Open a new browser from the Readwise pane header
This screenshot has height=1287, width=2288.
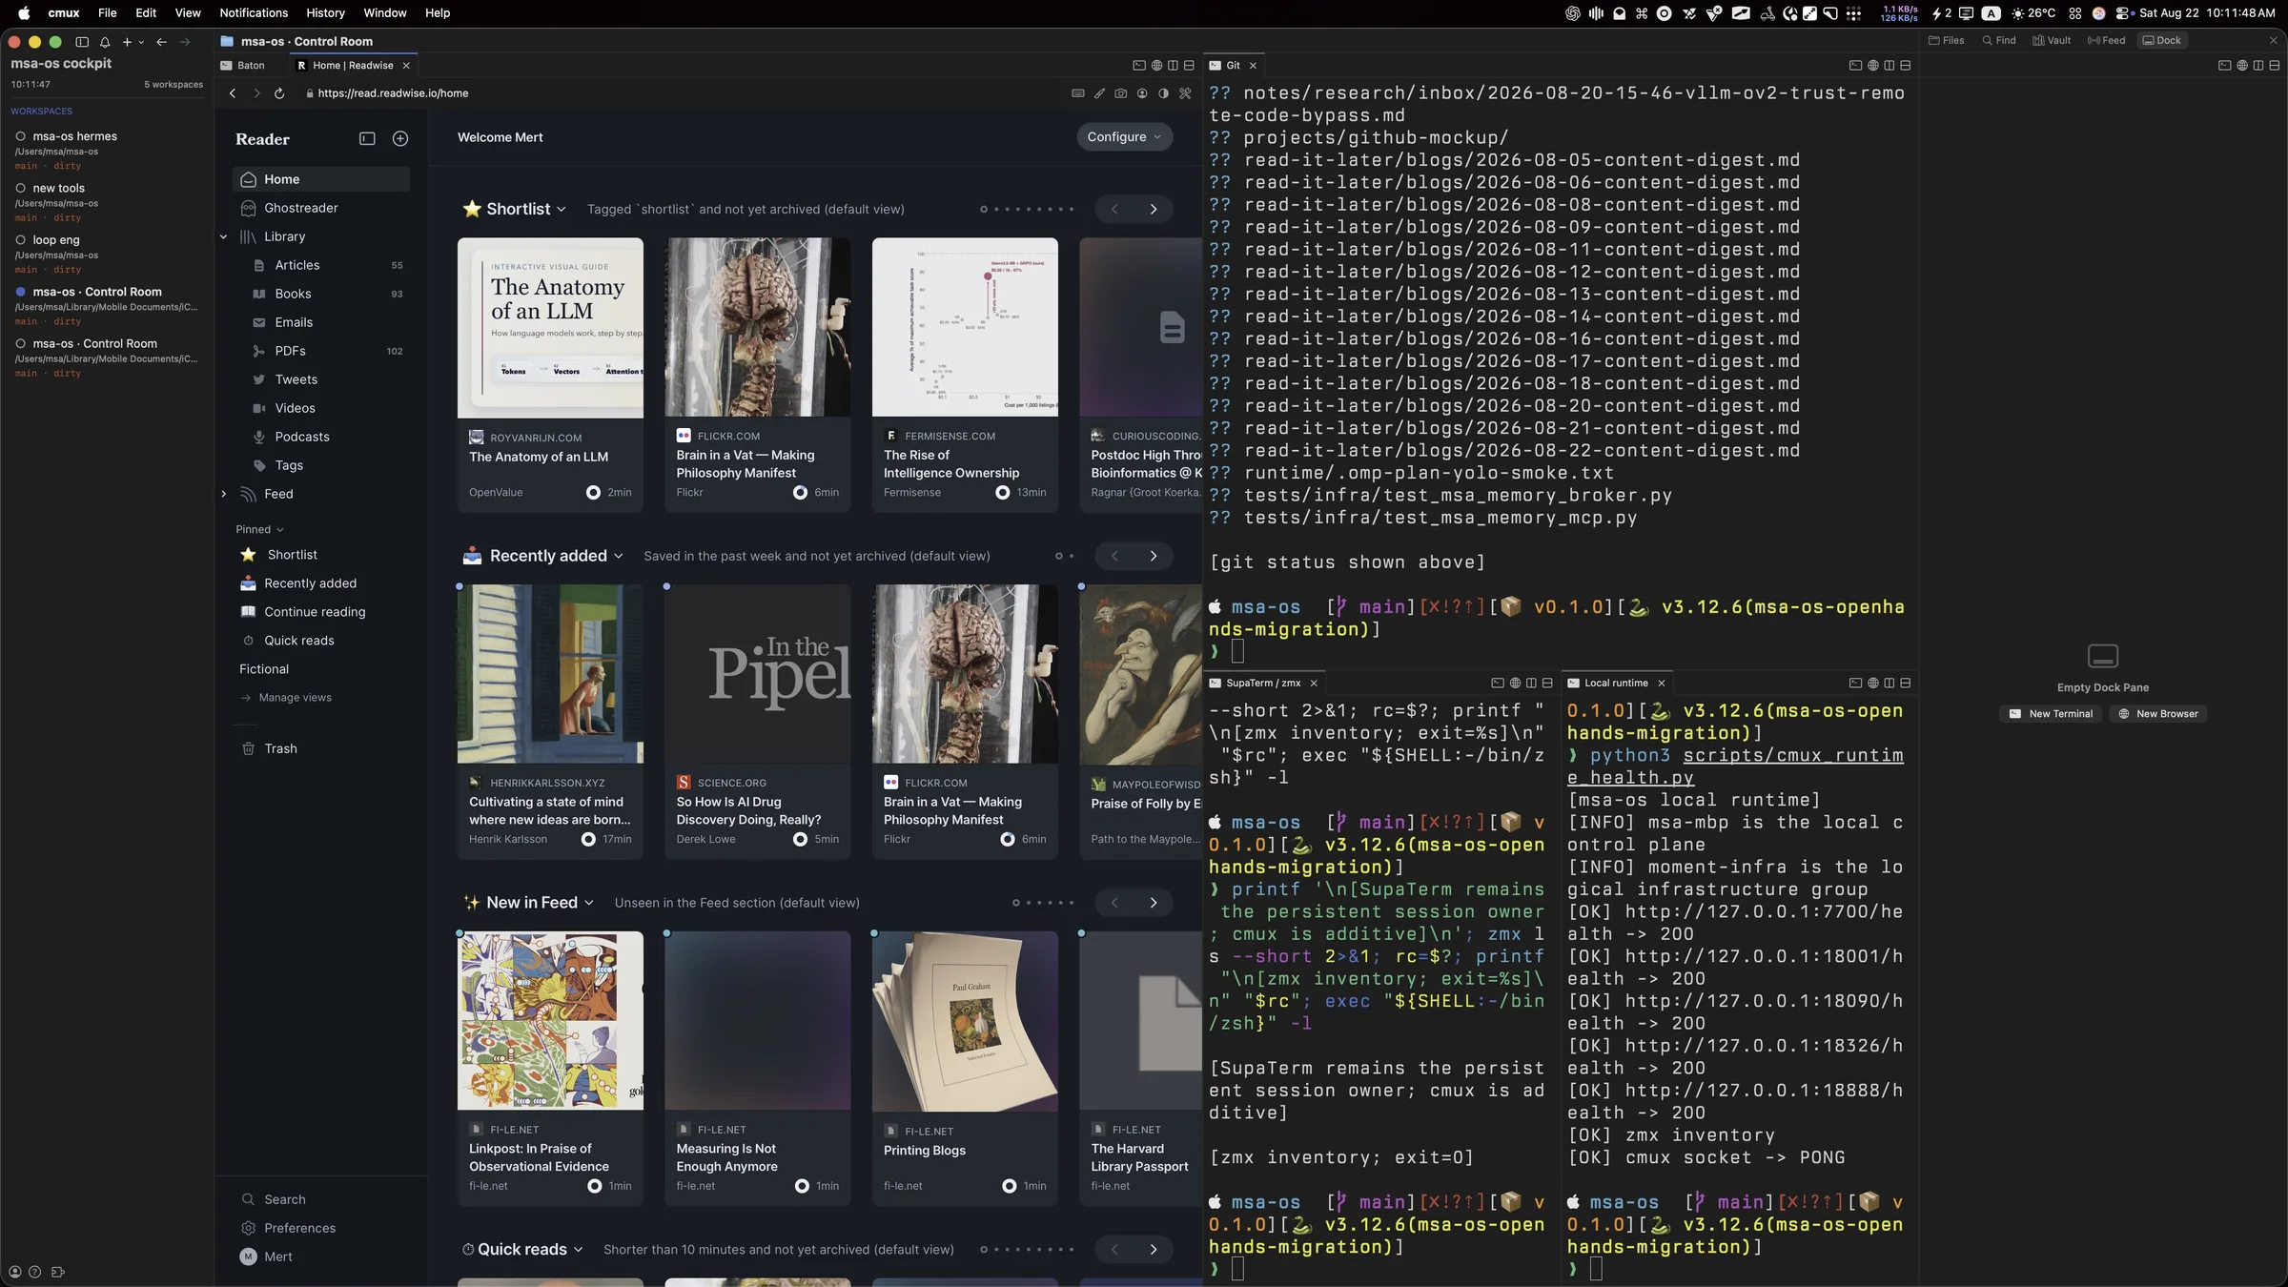pyautogui.click(x=1156, y=66)
